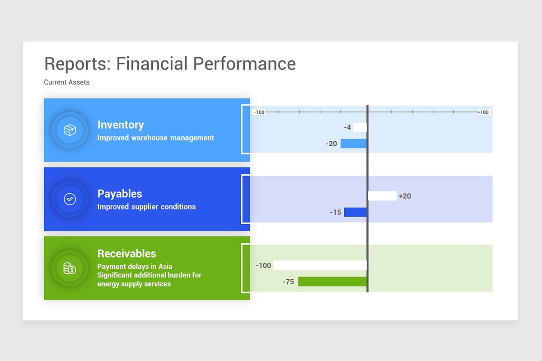Select the white +20 Payables bar
Viewport: 542px width, 361px height.
coord(383,196)
